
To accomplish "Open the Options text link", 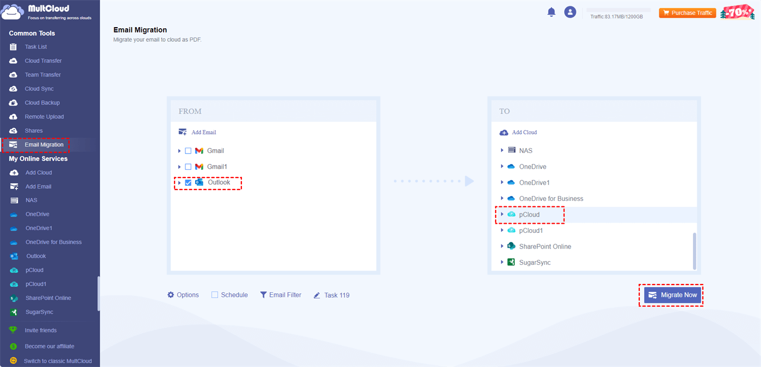I will [x=188, y=295].
